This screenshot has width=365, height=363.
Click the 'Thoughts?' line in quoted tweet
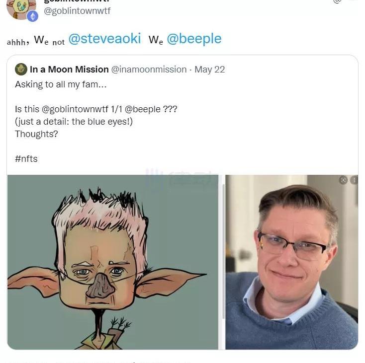click(x=36, y=134)
